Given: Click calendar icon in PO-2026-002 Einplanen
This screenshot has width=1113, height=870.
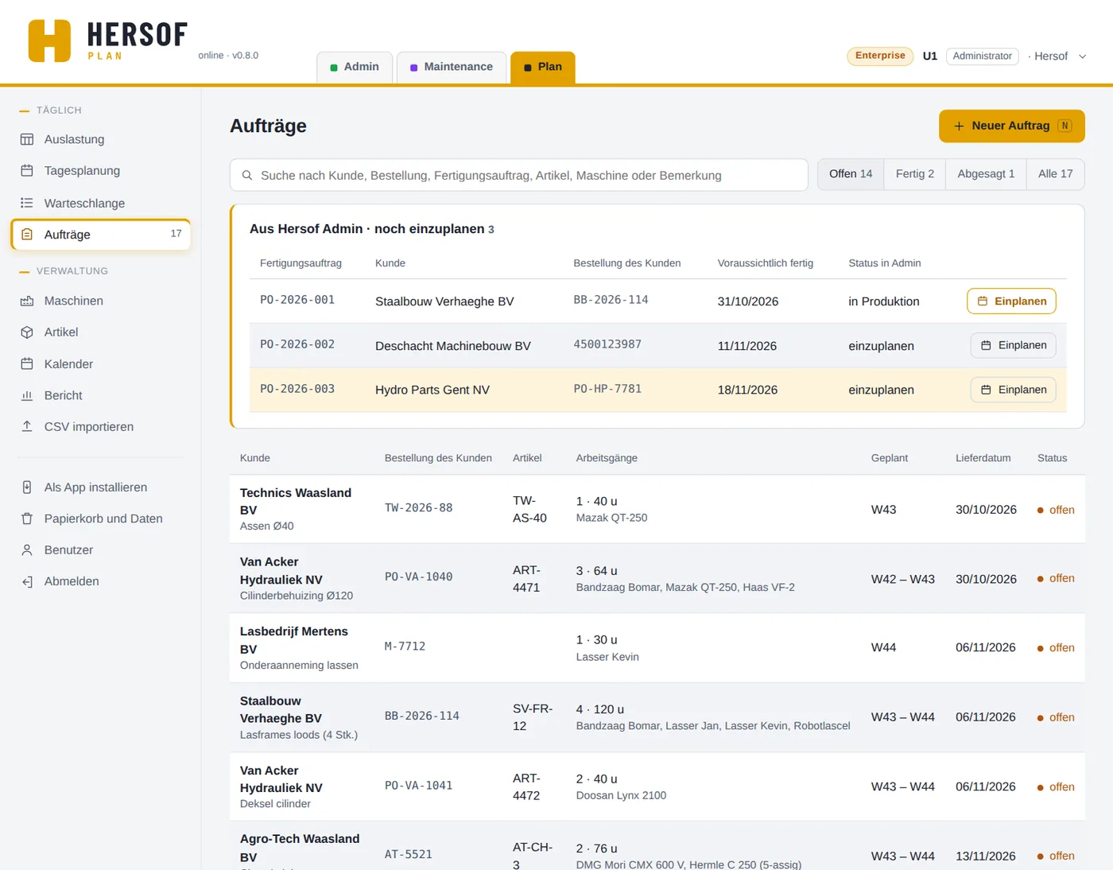Looking at the screenshot, I should click(x=986, y=345).
